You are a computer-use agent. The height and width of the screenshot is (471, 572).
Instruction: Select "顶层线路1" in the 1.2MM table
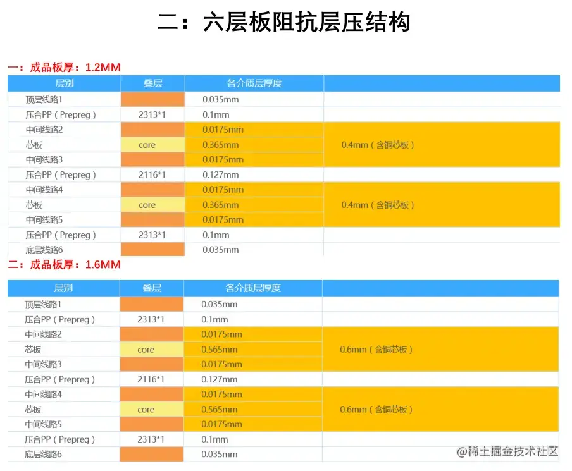[x=44, y=99]
